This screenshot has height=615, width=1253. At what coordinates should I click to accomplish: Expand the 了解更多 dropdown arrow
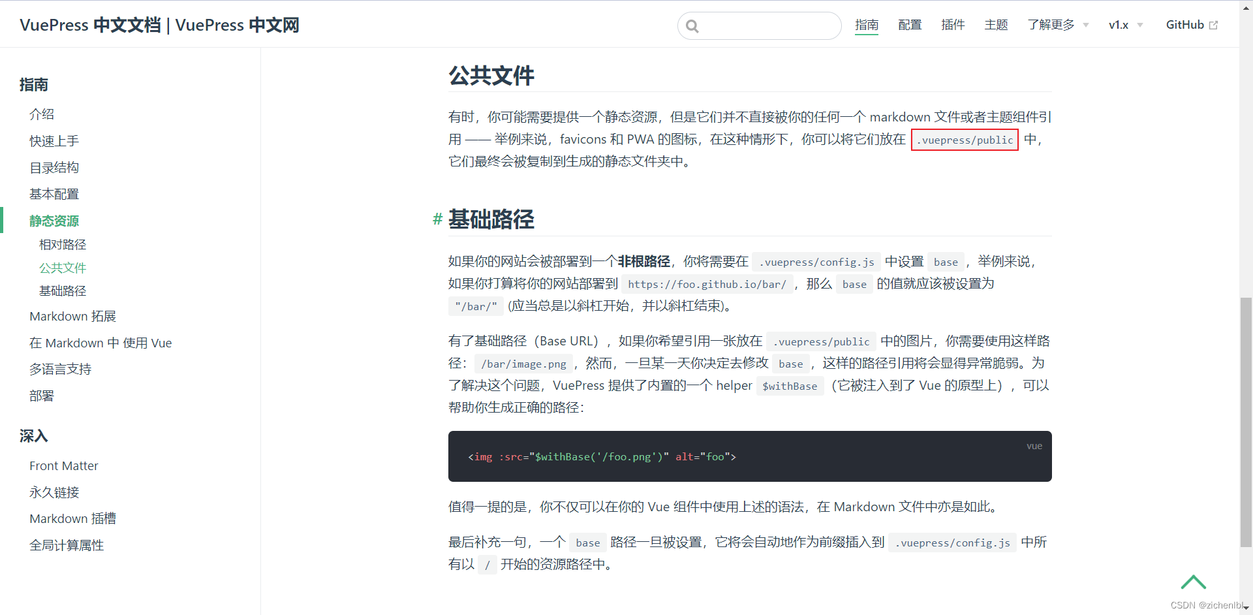pos(1086,25)
